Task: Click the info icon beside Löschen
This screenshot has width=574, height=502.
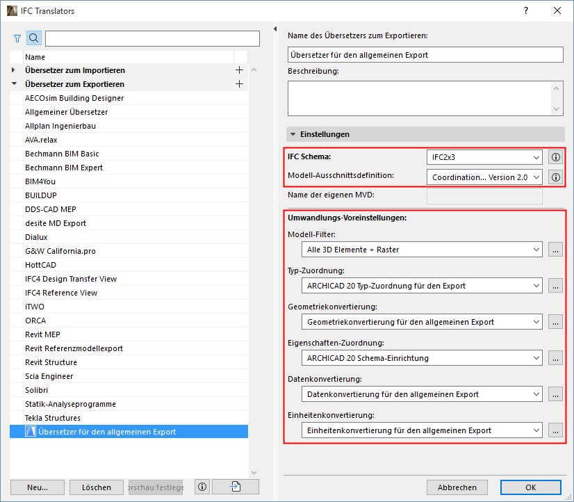Action: click(202, 487)
